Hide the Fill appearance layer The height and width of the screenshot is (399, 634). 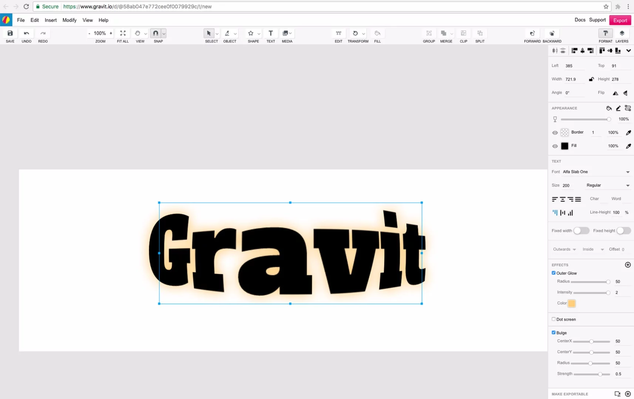pyautogui.click(x=554, y=146)
